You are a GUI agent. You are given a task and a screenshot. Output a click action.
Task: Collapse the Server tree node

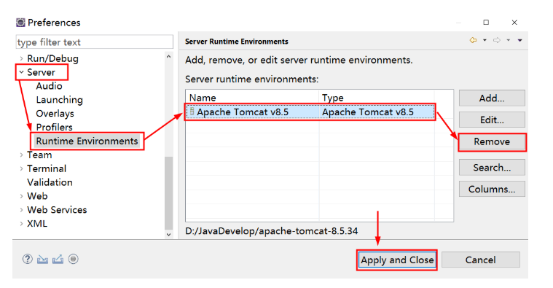point(22,72)
